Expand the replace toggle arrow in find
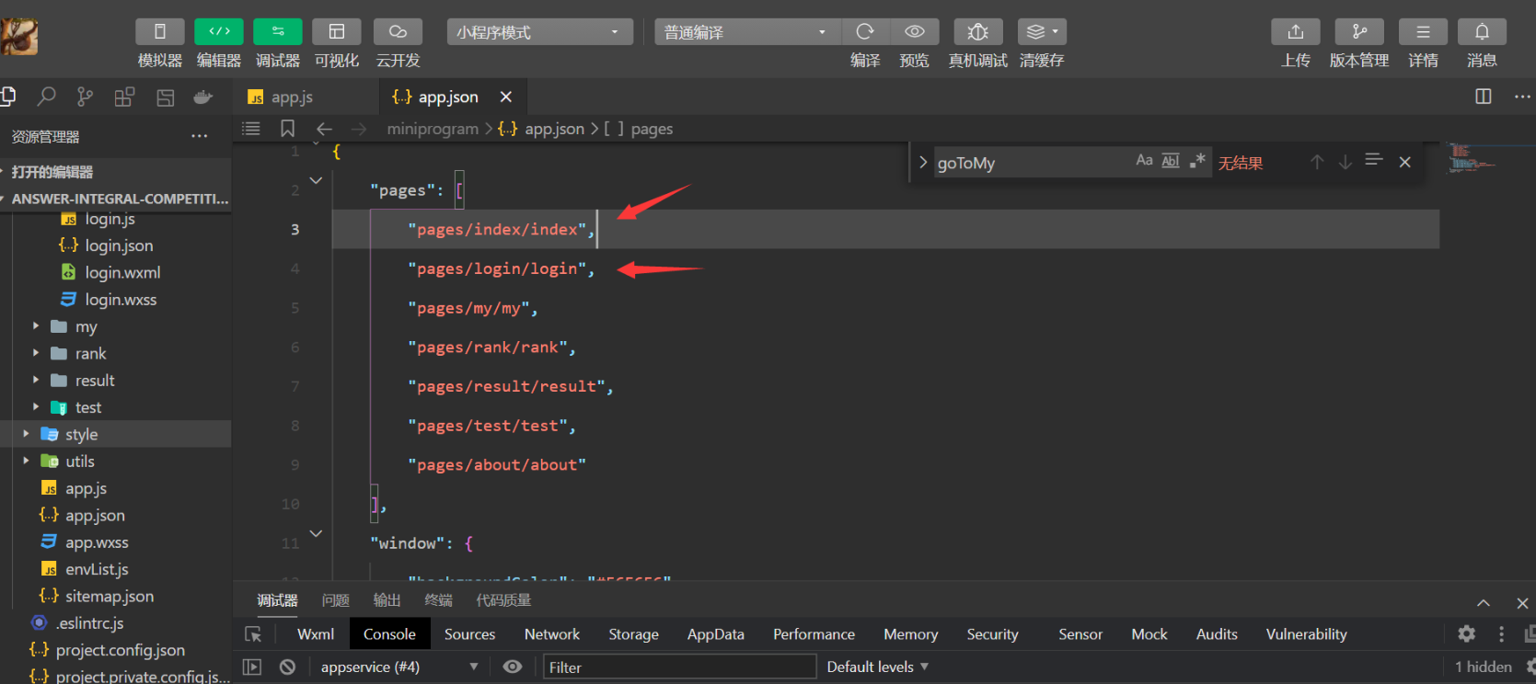 point(922,162)
